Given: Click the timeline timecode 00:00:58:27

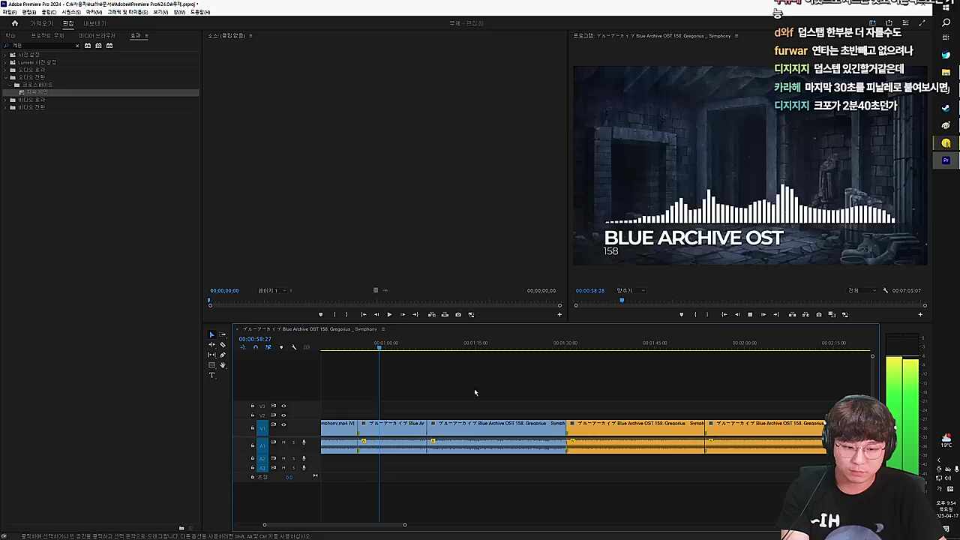Looking at the screenshot, I should point(255,339).
